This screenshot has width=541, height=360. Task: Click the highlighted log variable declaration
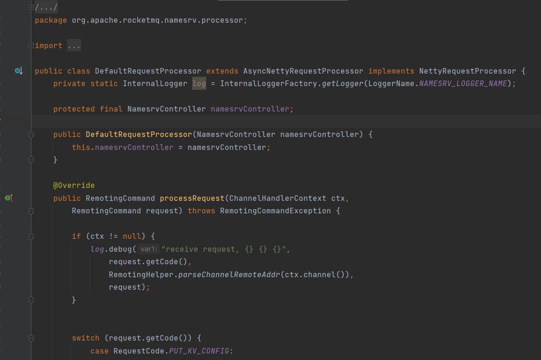pyautogui.click(x=199, y=84)
